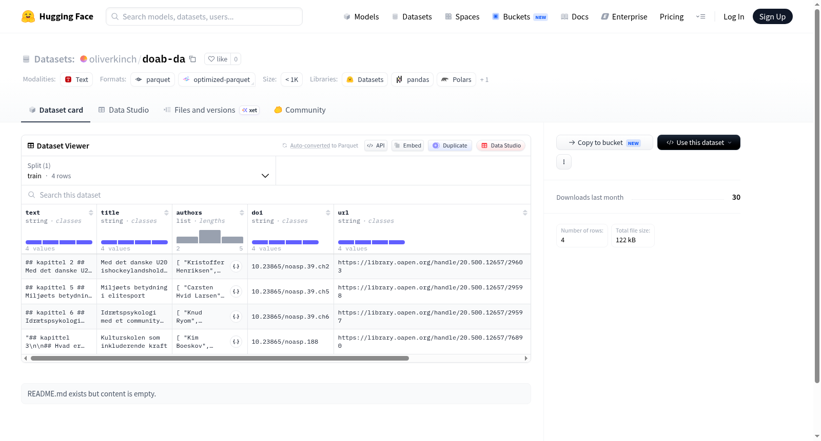Viewport: 821px width, 441px height.
Task: Open Use this dataset dropdown
Action: (x=698, y=142)
